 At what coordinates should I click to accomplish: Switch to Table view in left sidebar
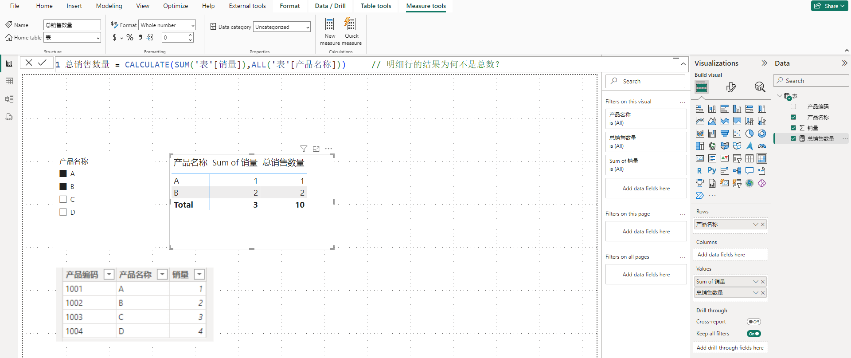(9, 81)
